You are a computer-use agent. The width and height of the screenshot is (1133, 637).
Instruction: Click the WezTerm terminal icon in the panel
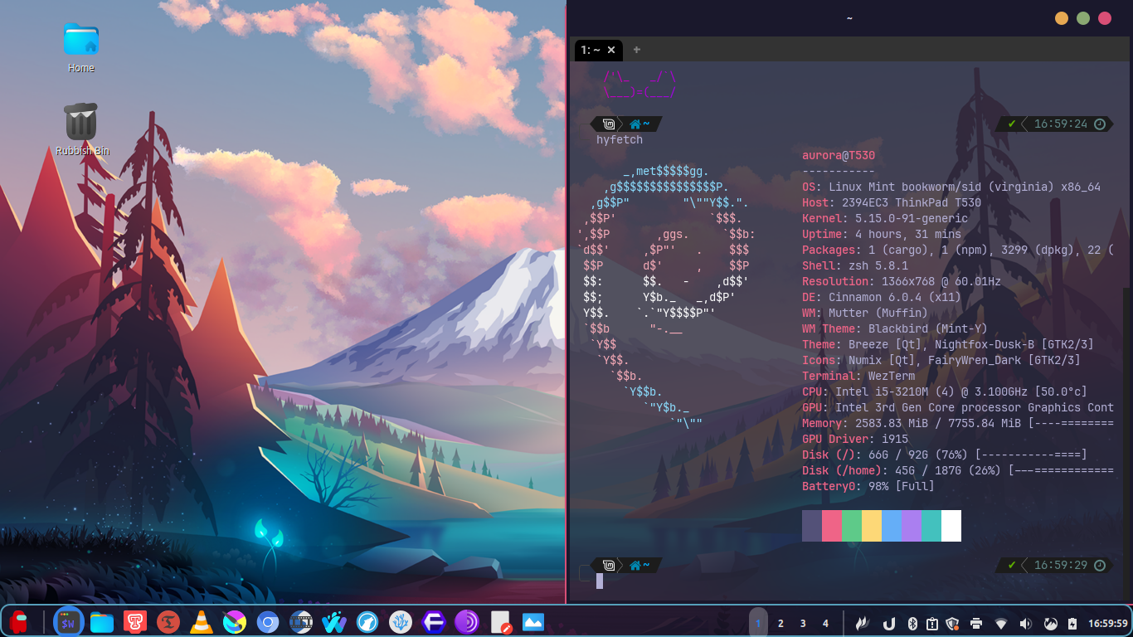[68, 621]
